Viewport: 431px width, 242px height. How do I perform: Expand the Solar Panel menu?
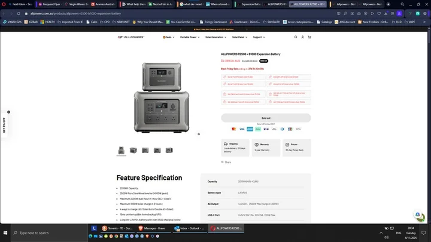click(x=239, y=37)
